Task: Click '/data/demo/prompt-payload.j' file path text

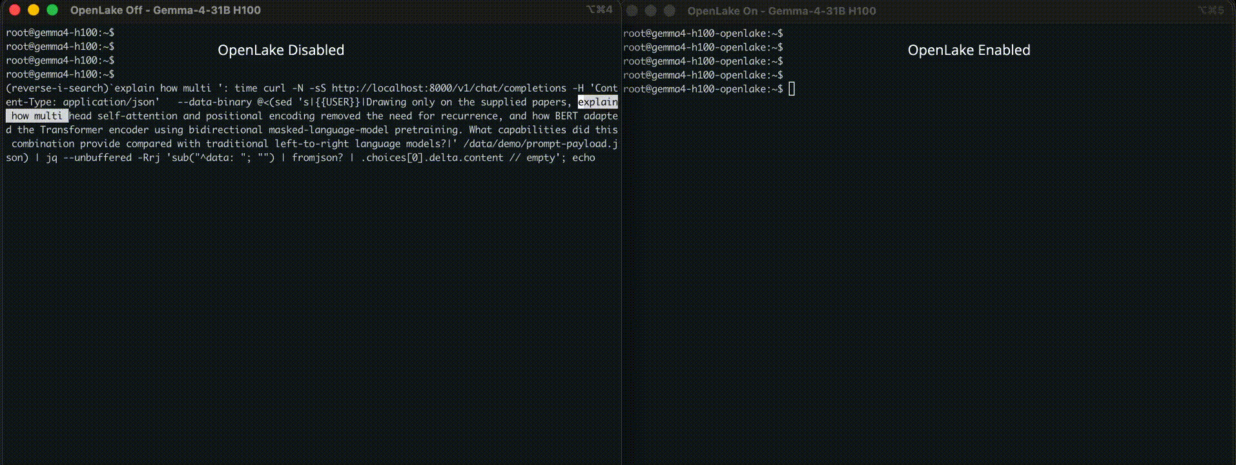Action: point(540,144)
